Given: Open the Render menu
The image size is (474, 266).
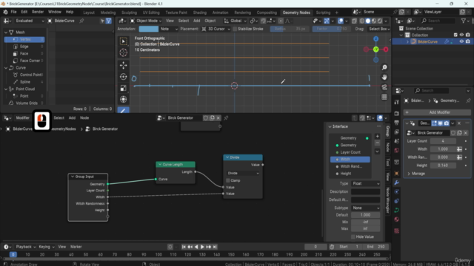Looking at the screenshot, I should pyautogui.click(x=38, y=12).
